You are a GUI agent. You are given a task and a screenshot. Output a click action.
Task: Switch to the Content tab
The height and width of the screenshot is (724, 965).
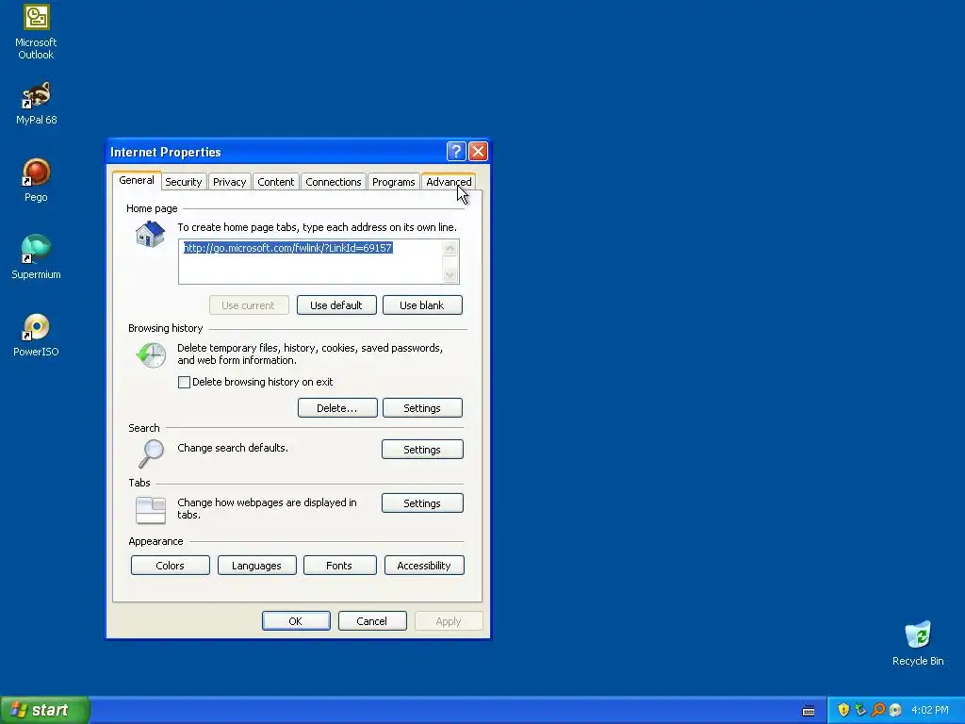[x=276, y=182]
